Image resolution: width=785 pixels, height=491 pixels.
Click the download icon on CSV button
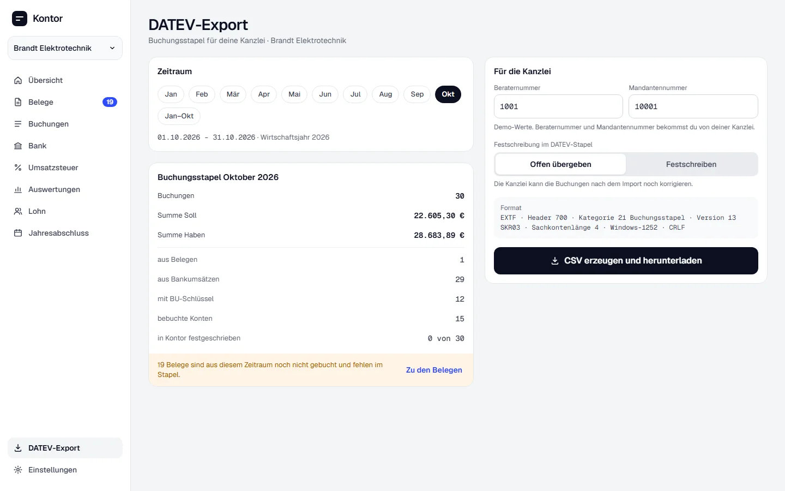[555, 261]
